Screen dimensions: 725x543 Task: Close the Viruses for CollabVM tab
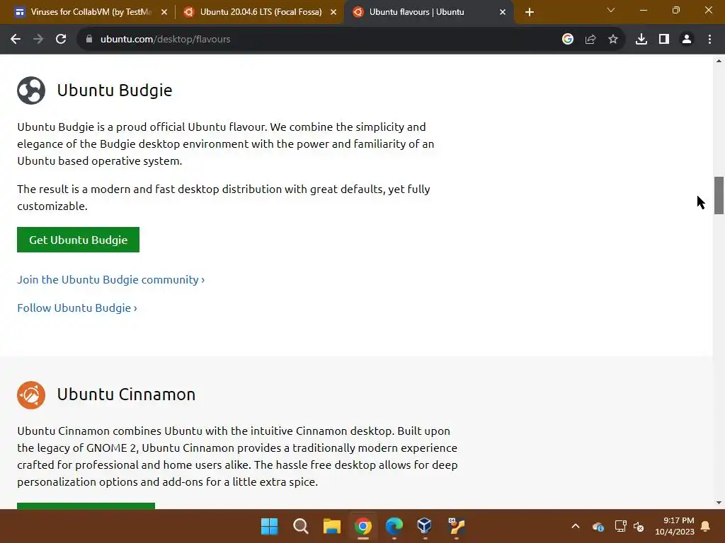(x=164, y=13)
